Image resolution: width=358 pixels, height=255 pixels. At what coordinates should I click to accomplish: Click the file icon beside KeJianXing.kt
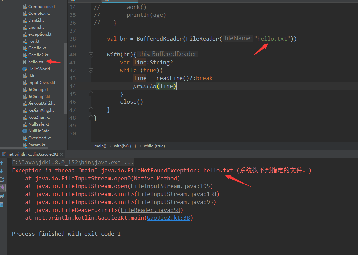click(25, 110)
